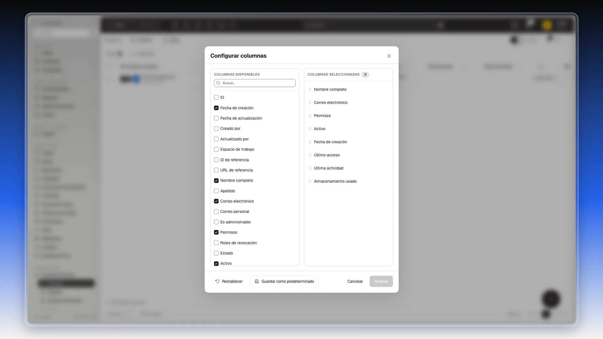Image resolution: width=603 pixels, height=339 pixels.
Task: Uncheck Nombre completo in available columns
Action: [x=216, y=180]
